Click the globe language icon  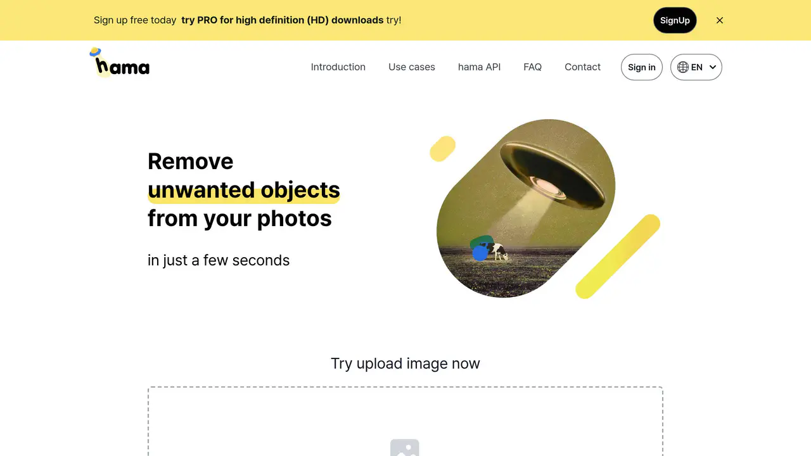[683, 67]
